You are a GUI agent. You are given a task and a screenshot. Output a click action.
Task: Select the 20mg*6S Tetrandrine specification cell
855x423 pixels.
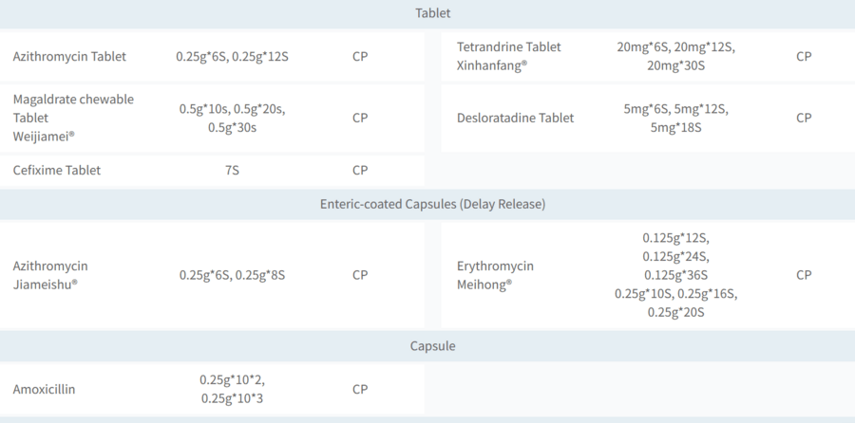[x=675, y=56]
